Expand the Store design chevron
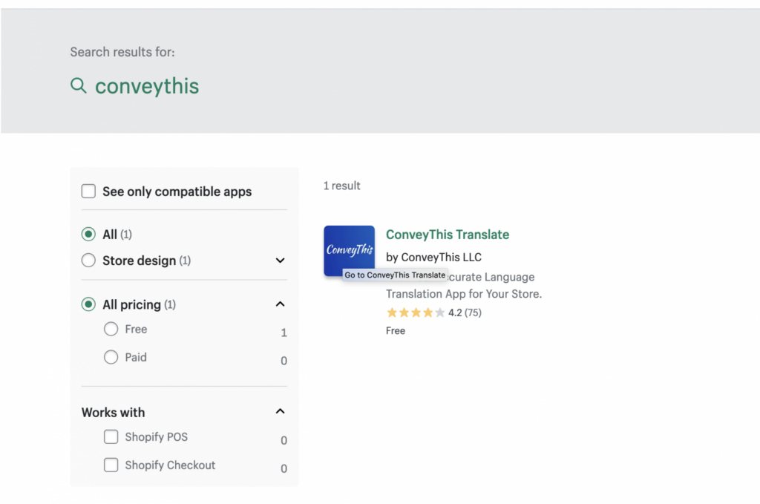The width and height of the screenshot is (760, 504). tap(280, 261)
